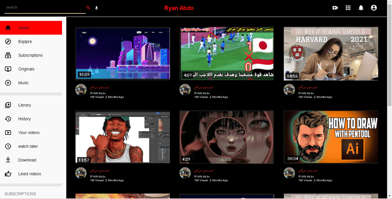Click the 18:29 duration badge
This screenshot has width=392, height=199.
(x=84, y=74)
